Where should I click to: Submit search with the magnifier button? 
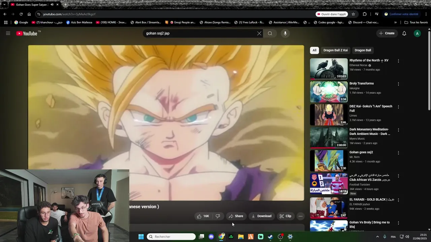[270, 33]
